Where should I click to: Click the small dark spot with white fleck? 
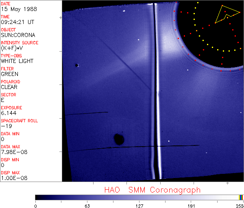[x=77, y=65]
